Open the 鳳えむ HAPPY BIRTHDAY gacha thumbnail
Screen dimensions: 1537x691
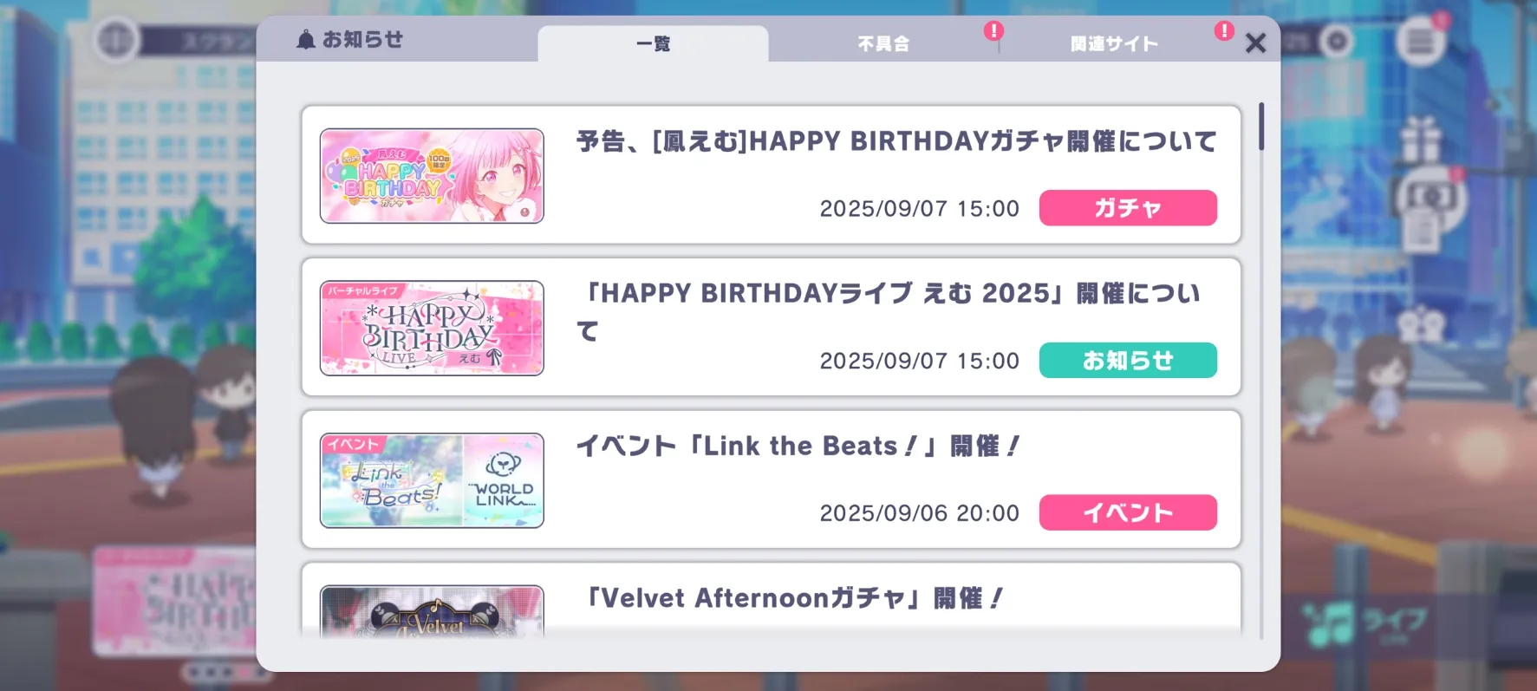pos(432,176)
